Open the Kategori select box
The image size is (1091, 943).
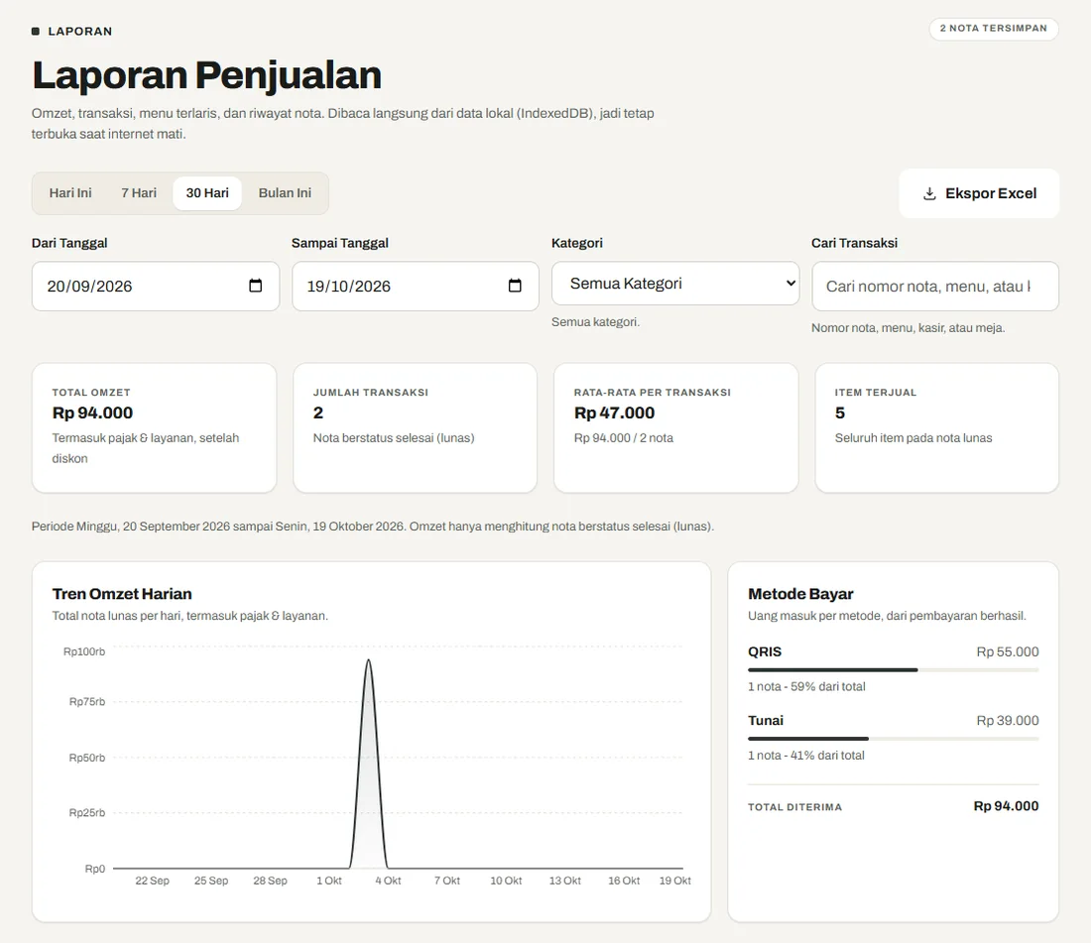(x=675, y=283)
